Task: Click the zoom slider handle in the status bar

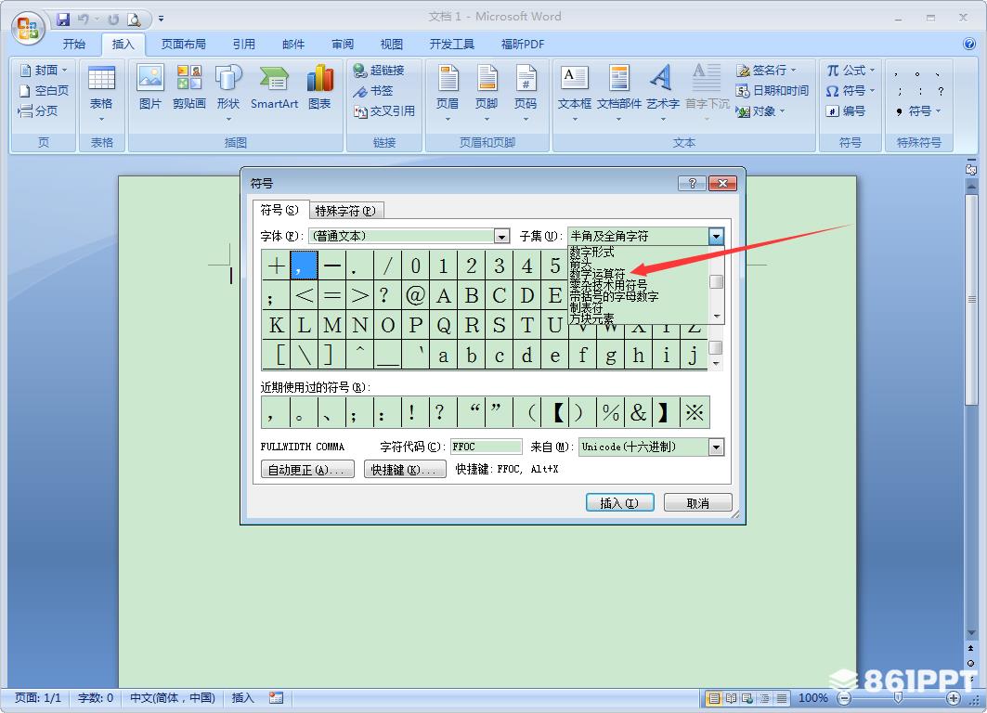Action: click(898, 698)
